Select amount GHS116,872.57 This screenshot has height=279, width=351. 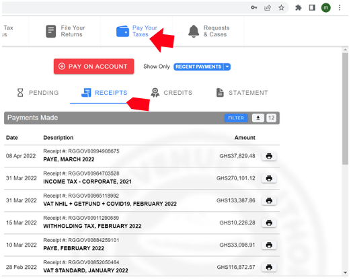coord(236,267)
